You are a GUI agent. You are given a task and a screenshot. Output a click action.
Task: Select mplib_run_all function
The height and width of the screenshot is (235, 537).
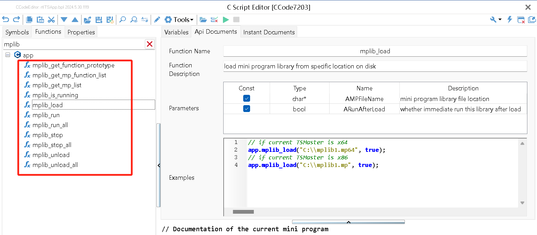(50, 125)
